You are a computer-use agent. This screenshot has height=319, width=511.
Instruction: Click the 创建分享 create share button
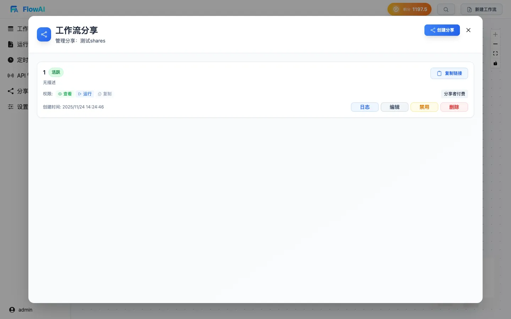click(x=442, y=30)
